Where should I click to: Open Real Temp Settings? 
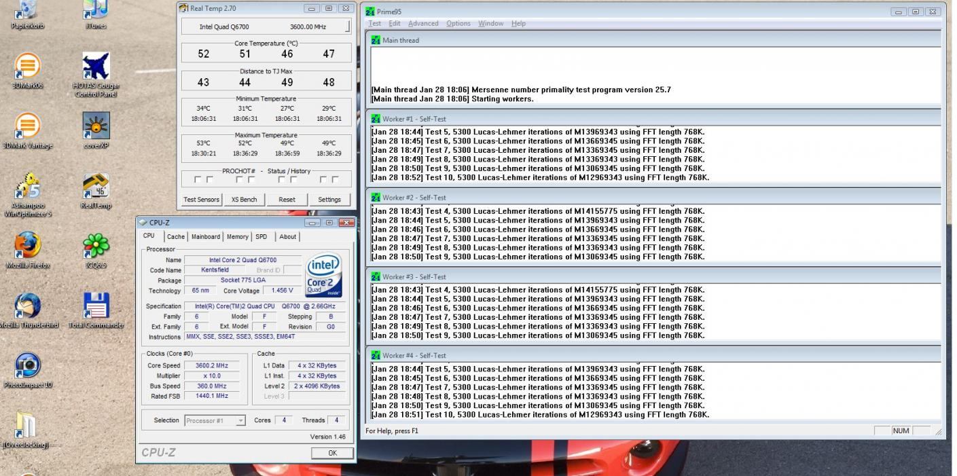329,200
